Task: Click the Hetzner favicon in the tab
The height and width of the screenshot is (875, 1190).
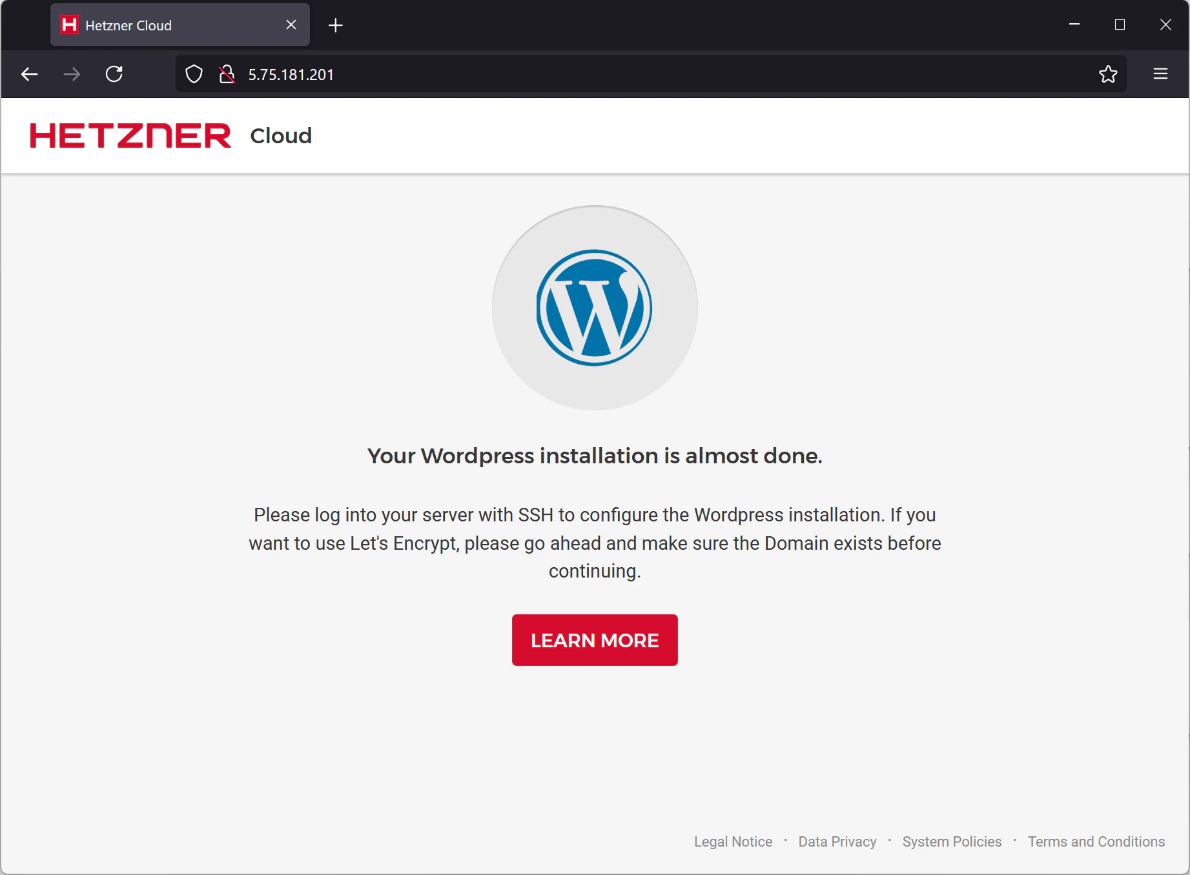Action: pos(69,25)
